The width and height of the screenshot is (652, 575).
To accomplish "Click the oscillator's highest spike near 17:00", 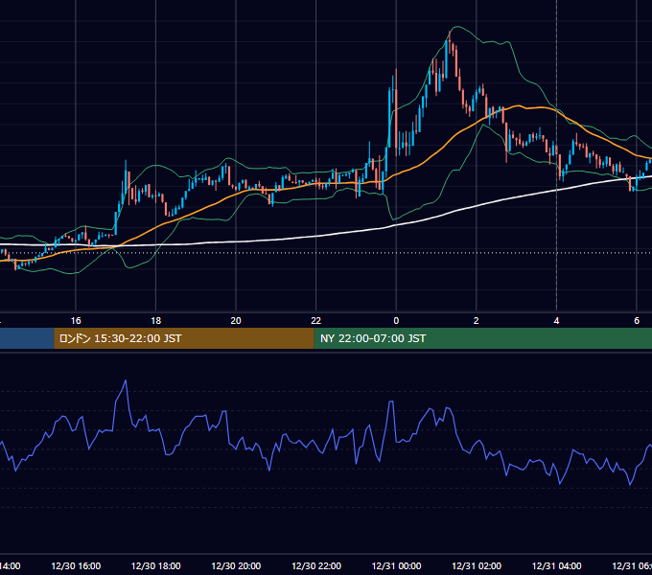I will click(126, 380).
